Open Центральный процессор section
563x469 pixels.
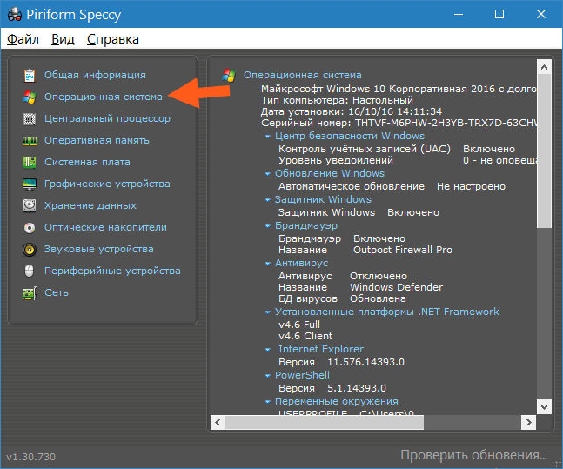pos(107,119)
